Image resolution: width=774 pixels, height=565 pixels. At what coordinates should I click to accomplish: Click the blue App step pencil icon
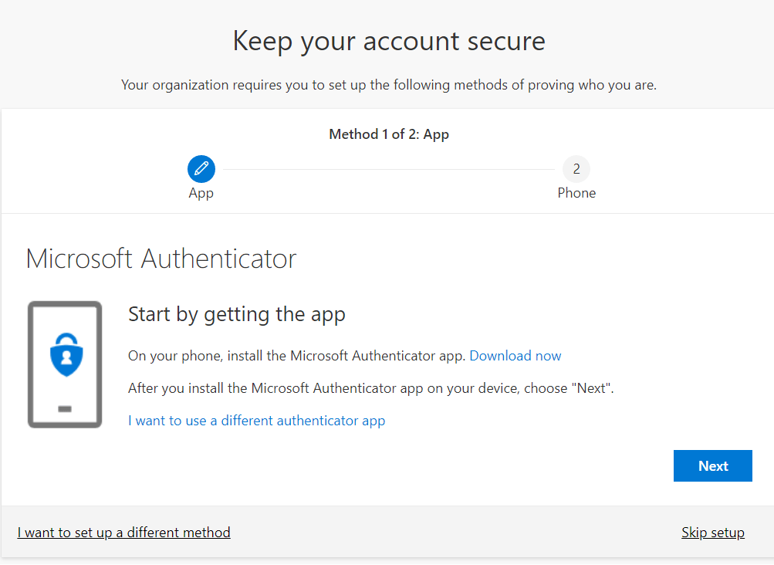[x=201, y=169]
